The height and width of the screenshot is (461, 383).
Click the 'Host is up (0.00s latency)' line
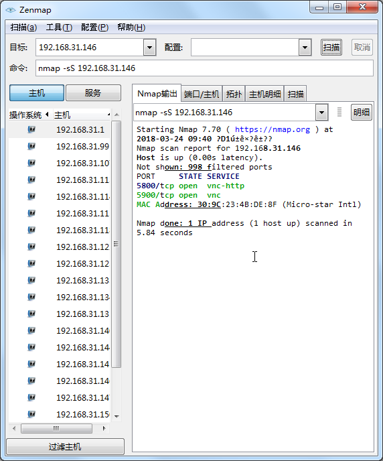[200, 157]
